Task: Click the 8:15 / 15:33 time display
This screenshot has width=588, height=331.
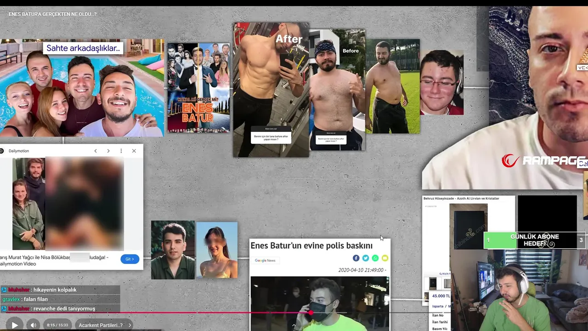Action: [57, 325]
